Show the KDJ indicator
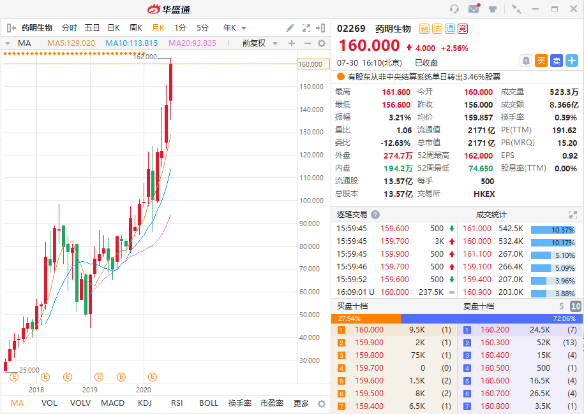This screenshot has width=584, height=414. click(x=144, y=403)
